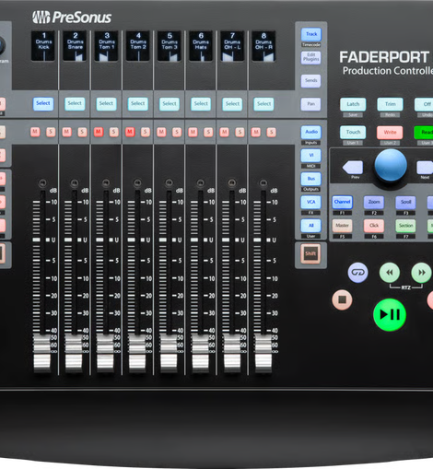The width and height of the screenshot is (433, 469).
Task: Tap the channel 6 Drums Hats display
Action: click(201, 46)
